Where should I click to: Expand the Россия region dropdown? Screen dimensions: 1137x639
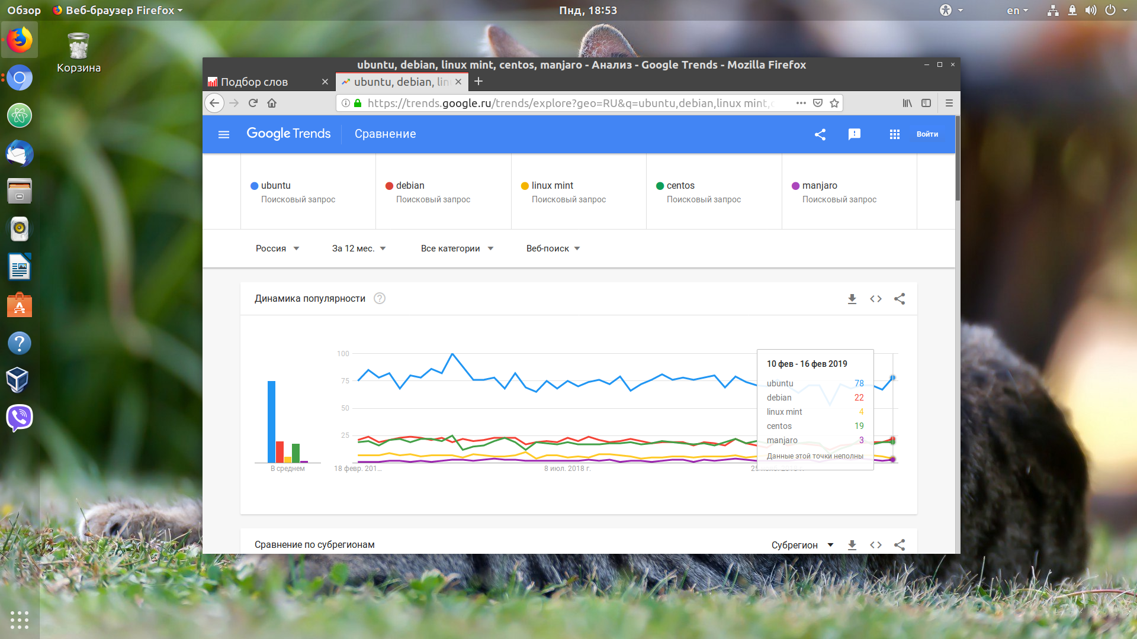coord(278,248)
